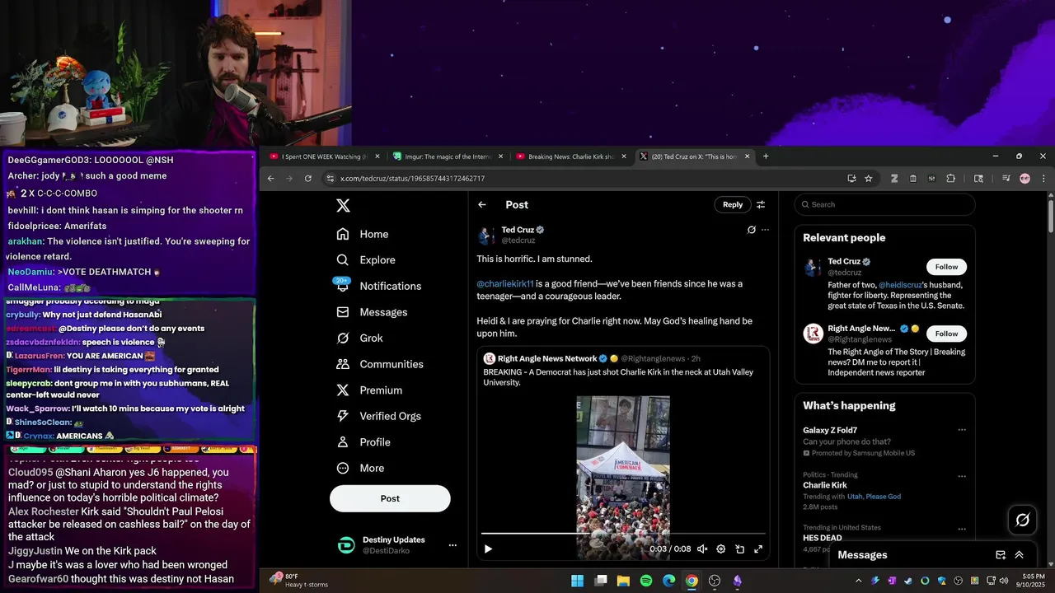Show hidden system tray icons
The width and height of the screenshot is (1055, 593).
(859, 581)
